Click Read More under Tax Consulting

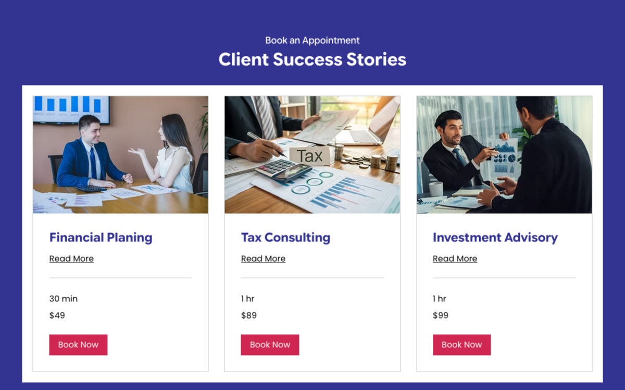coord(263,259)
